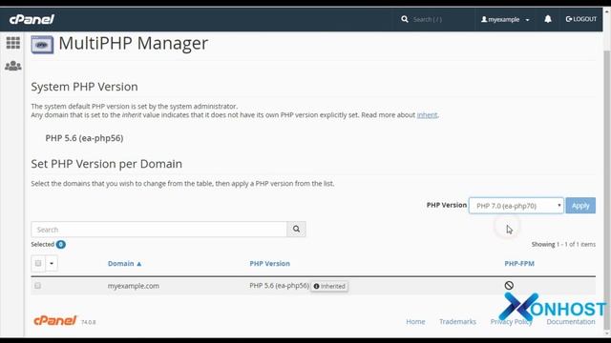Check the myexample.com row checkbox
Image resolution: width=611 pixels, height=343 pixels.
(x=37, y=286)
